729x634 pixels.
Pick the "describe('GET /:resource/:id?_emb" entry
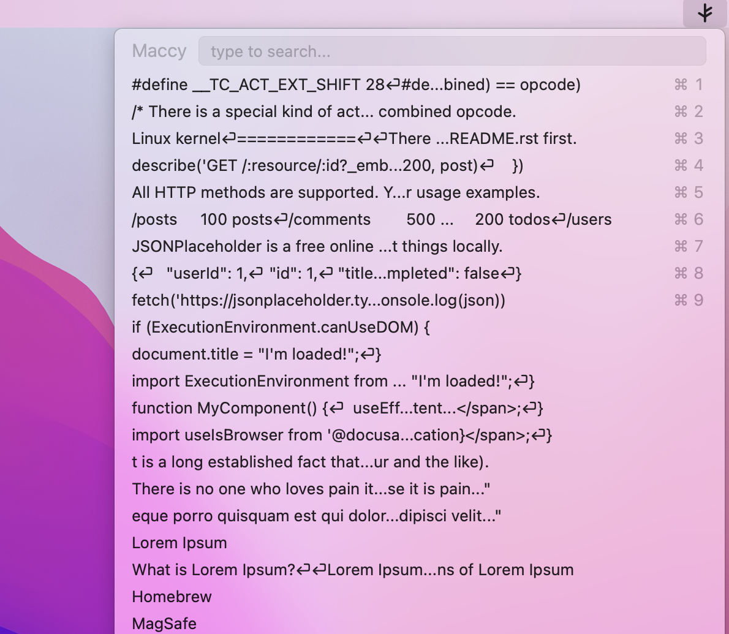(420, 165)
